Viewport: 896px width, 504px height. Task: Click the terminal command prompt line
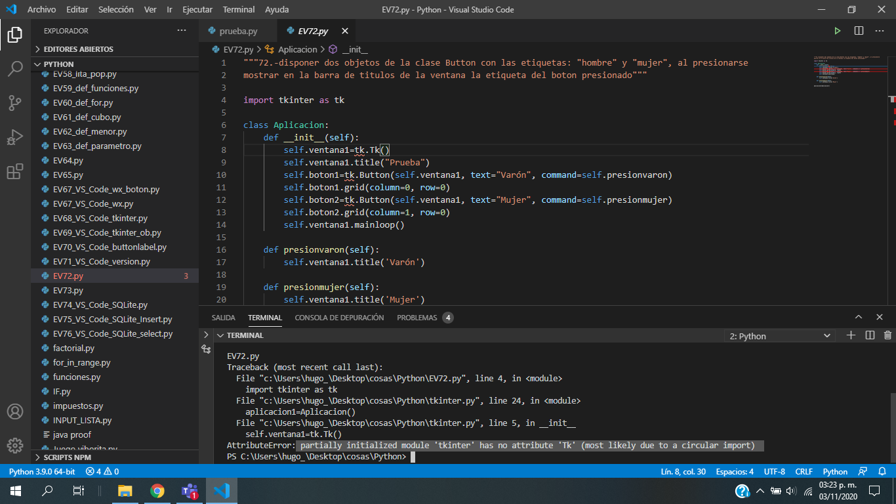[321, 456]
